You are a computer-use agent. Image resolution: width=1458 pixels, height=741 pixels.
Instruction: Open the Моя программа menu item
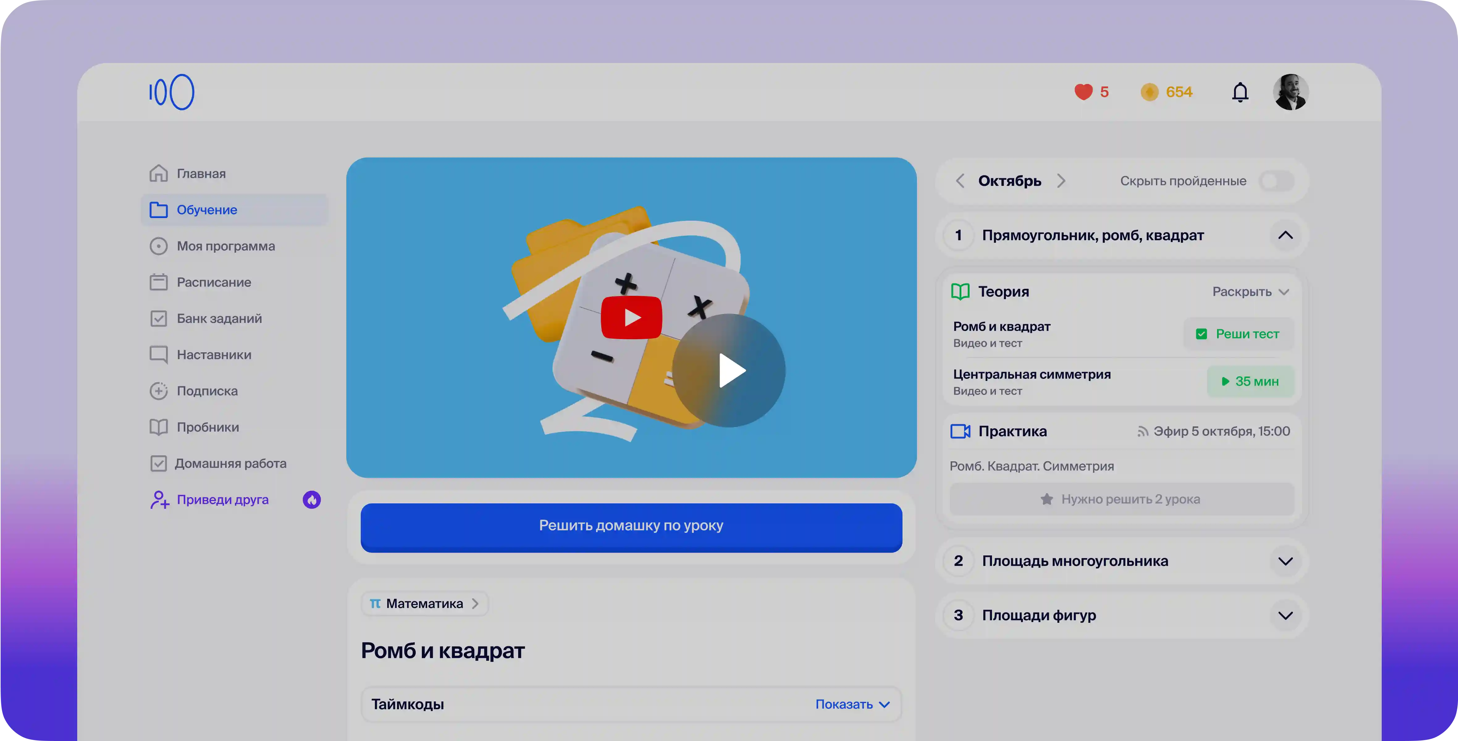pyautogui.click(x=235, y=246)
